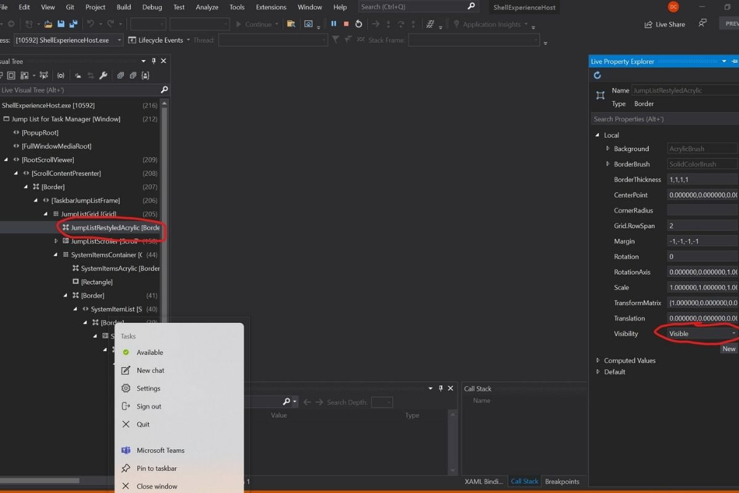
Task: Click the New button under Visibility
Action: coord(729,349)
